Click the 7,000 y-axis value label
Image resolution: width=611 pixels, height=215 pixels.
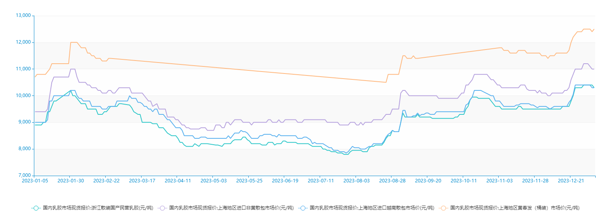click(x=24, y=176)
